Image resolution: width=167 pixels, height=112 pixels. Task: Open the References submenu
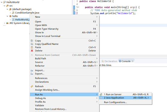tap(64, 78)
